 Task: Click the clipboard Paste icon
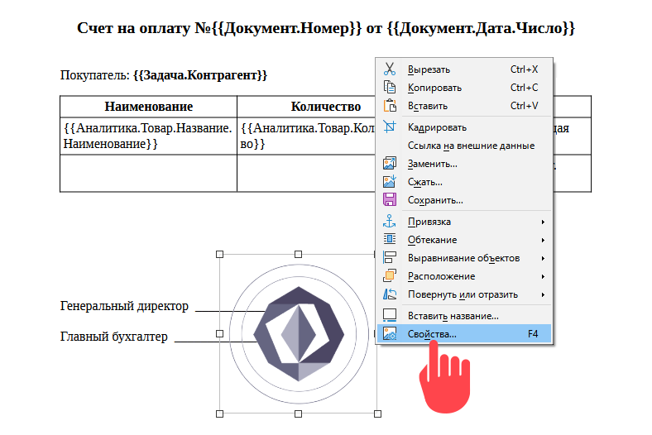pos(390,106)
